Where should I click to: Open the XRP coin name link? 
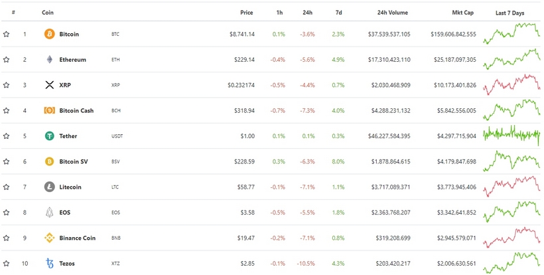(65, 85)
